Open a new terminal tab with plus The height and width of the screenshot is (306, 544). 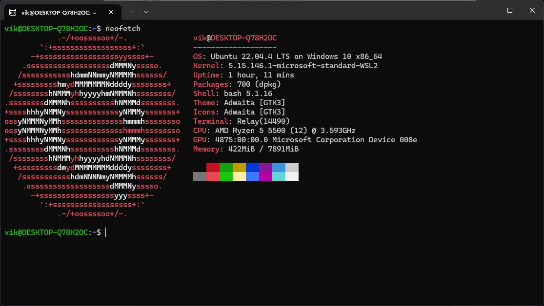(132, 12)
